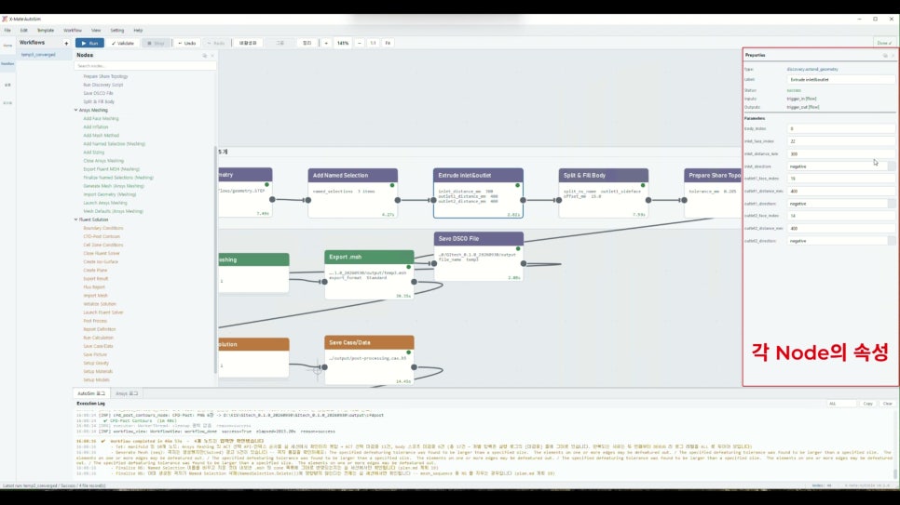Collapse the Ansys Meshing node group
900x505 pixels.
click(75, 110)
